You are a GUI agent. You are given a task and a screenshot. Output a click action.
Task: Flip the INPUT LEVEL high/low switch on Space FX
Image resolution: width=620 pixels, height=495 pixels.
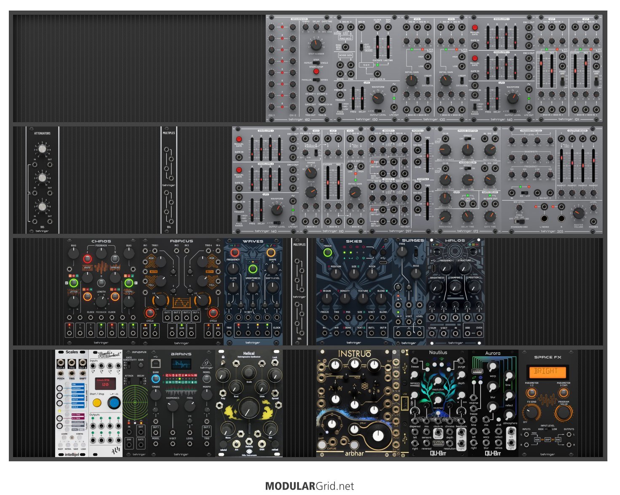pos(547,430)
